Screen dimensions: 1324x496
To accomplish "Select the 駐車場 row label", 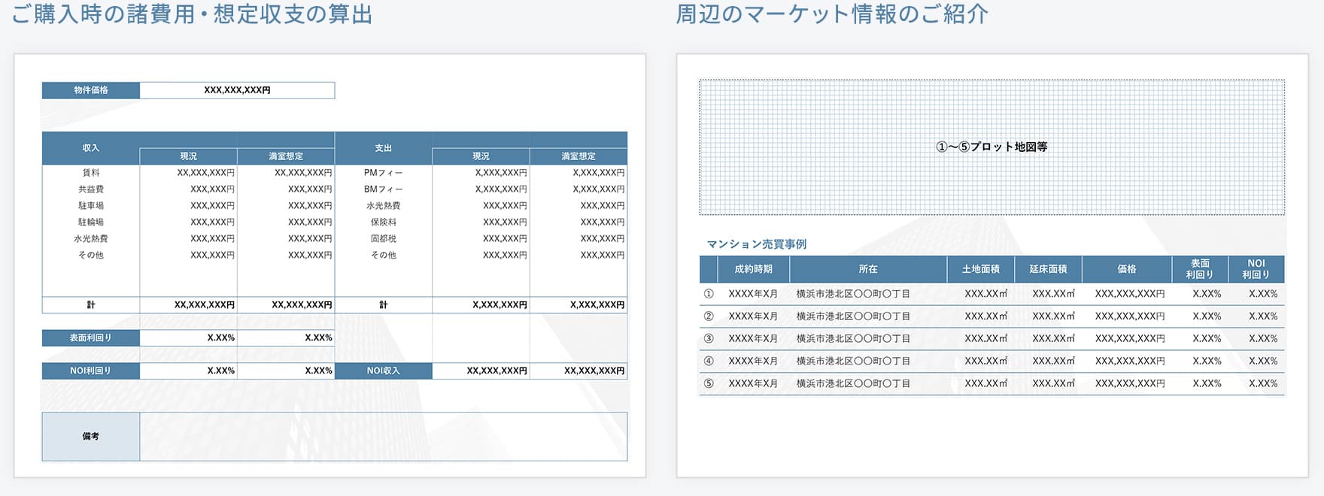I will tap(91, 206).
